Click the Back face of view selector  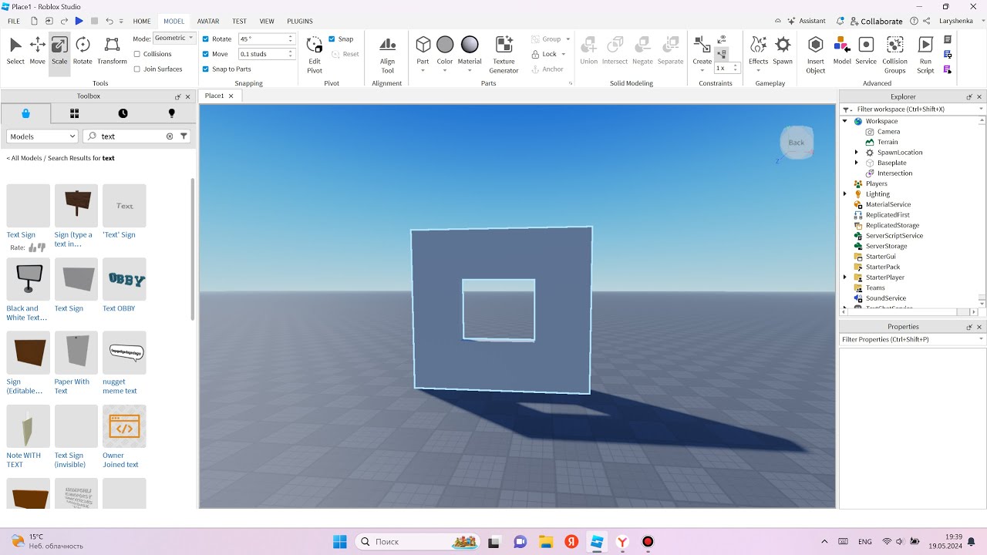(797, 143)
